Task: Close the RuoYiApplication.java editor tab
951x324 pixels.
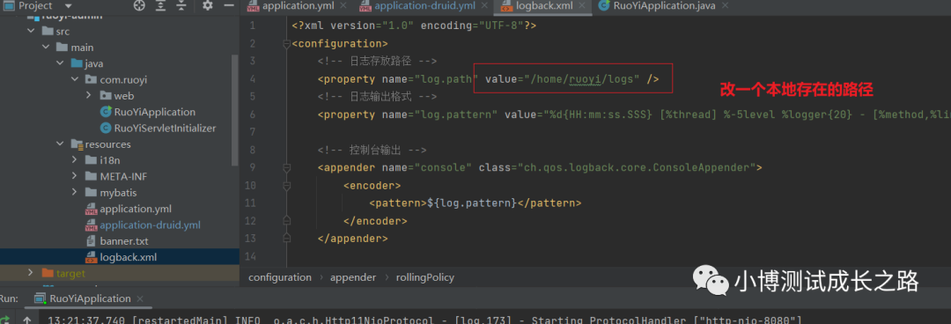Action: point(726,6)
